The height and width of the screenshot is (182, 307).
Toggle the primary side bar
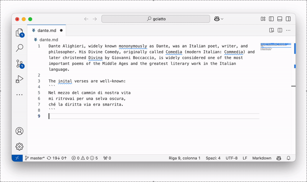pos(271,19)
